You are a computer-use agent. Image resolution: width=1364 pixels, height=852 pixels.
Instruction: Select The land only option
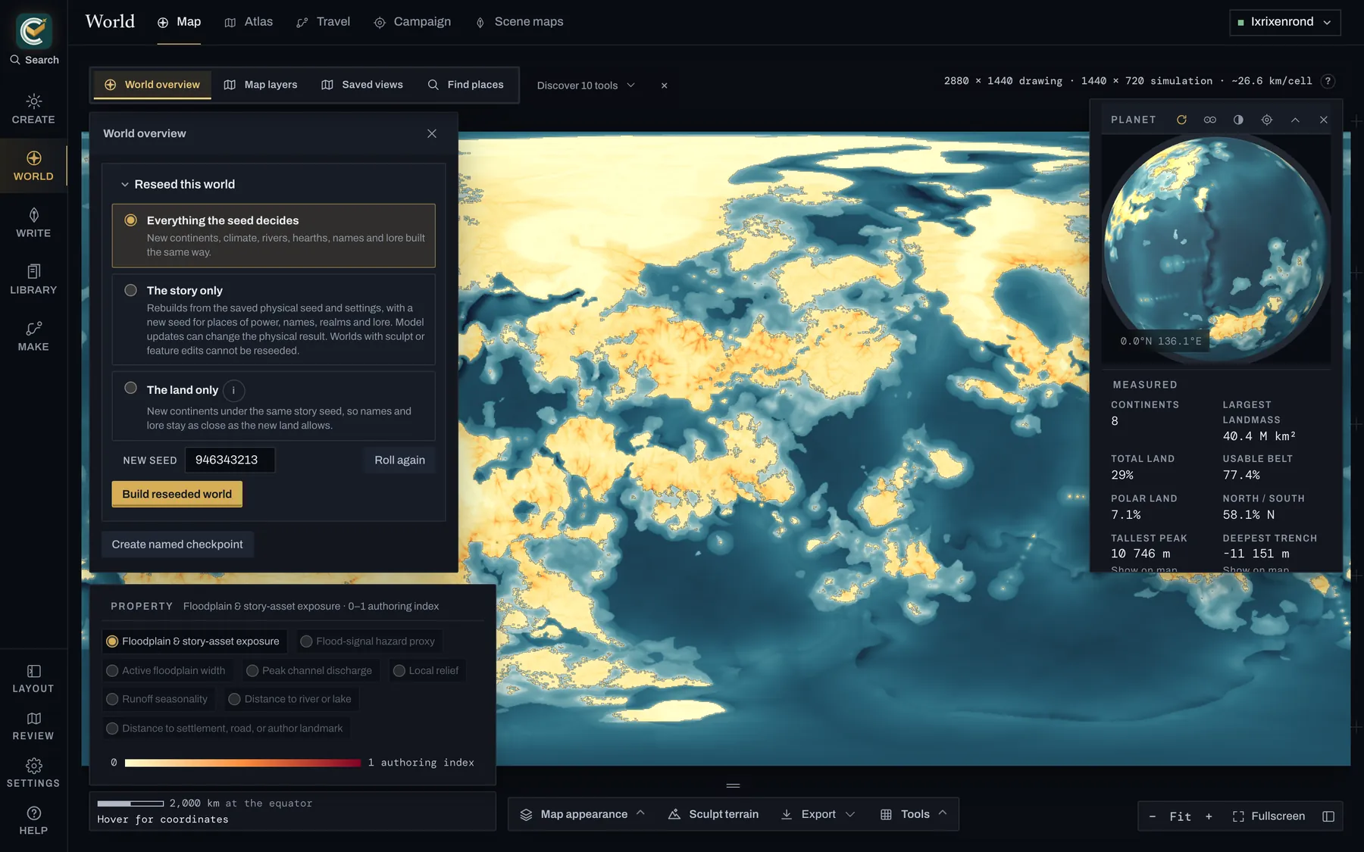[x=274, y=406]
